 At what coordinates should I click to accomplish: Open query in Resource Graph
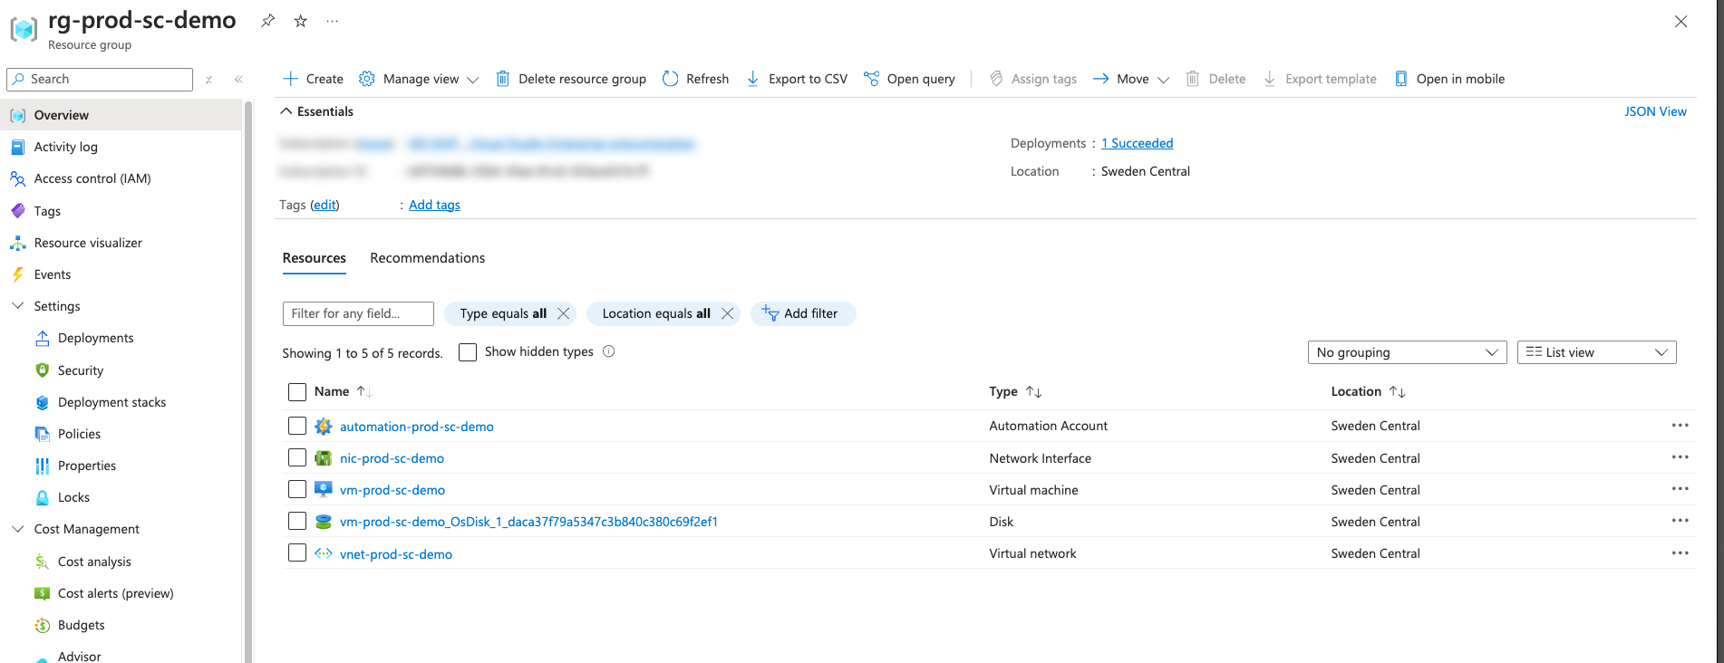click(909, 79)
